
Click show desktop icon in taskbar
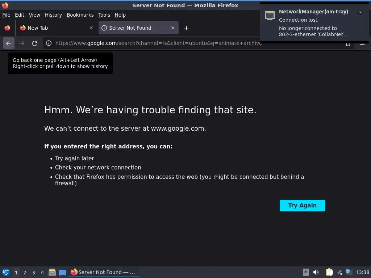click(62, 272)
